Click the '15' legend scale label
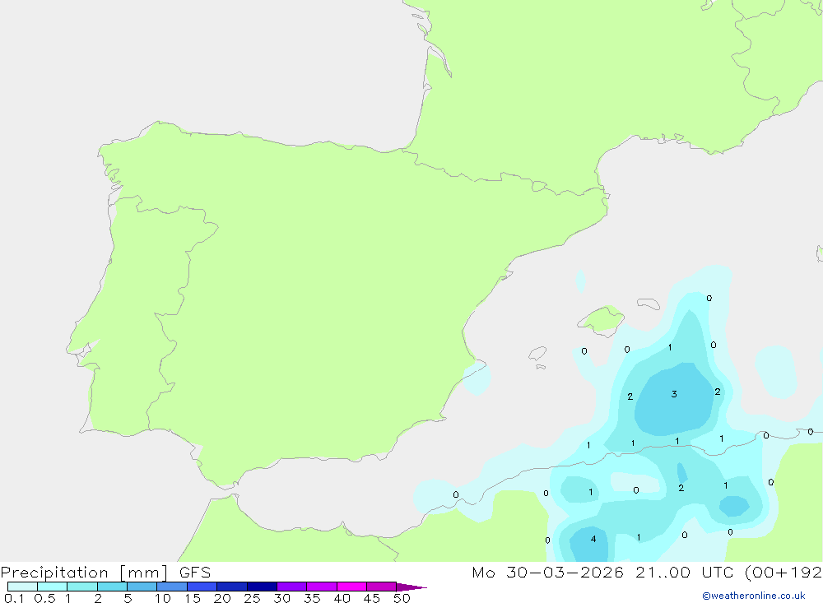The height and width of the screenshot is (603, 823). click(193, 598)
